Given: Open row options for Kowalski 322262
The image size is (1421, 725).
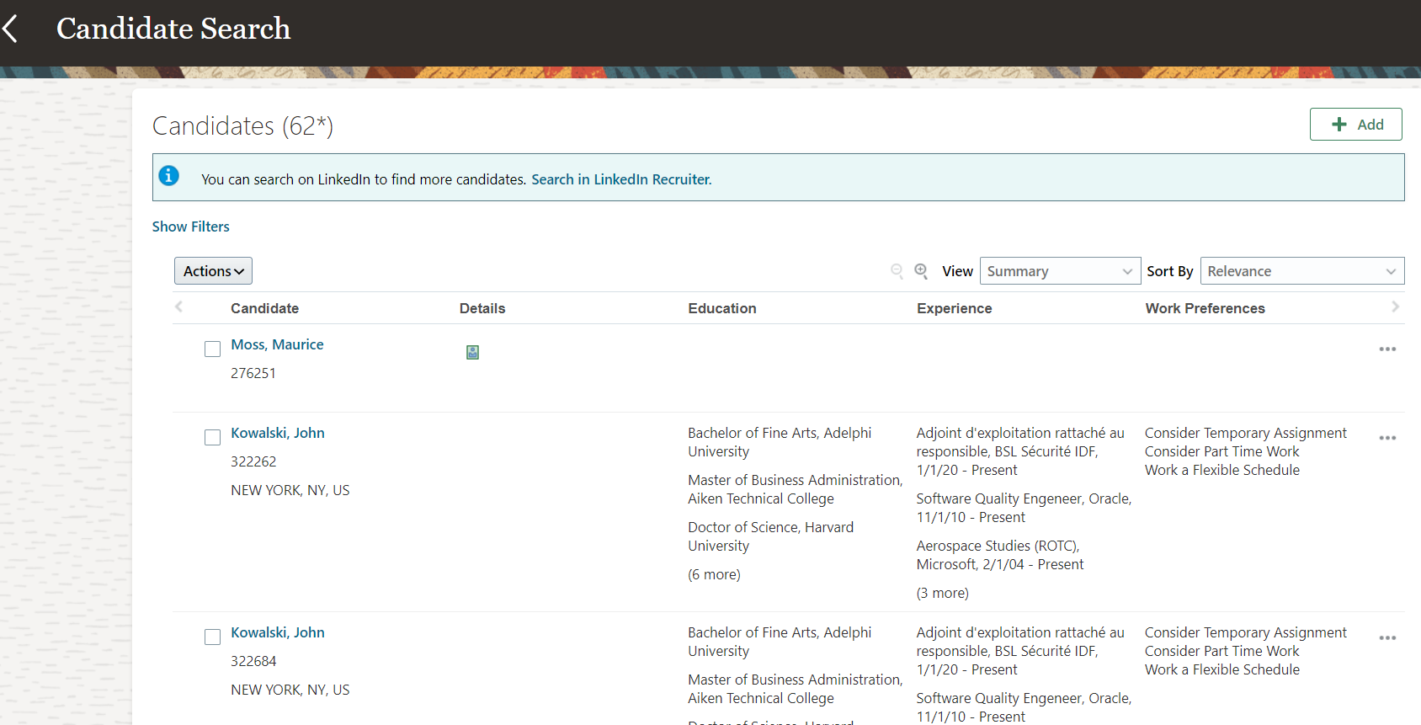Looking at the screenshot, I should click(1387, 438).
